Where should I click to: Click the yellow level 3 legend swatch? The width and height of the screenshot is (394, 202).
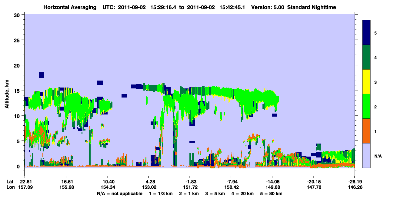coord(366,82)
